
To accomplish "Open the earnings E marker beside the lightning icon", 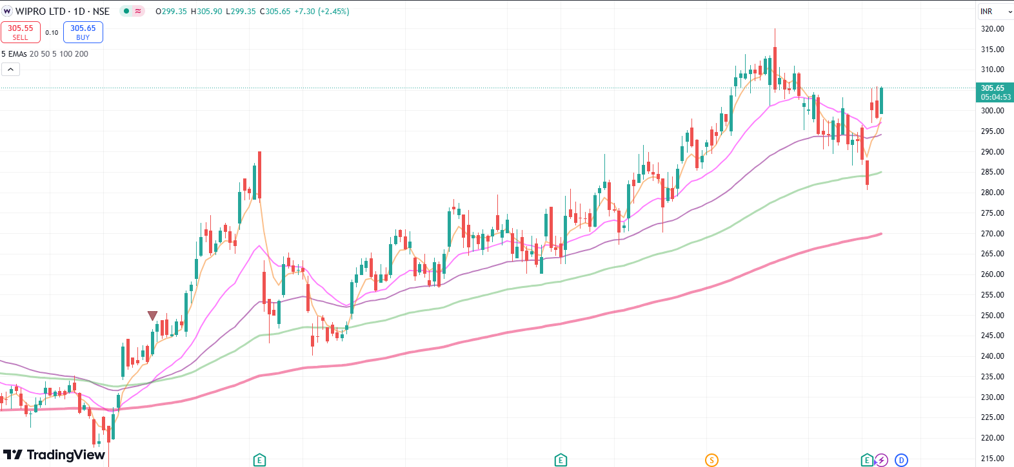I will click(867, 460).
